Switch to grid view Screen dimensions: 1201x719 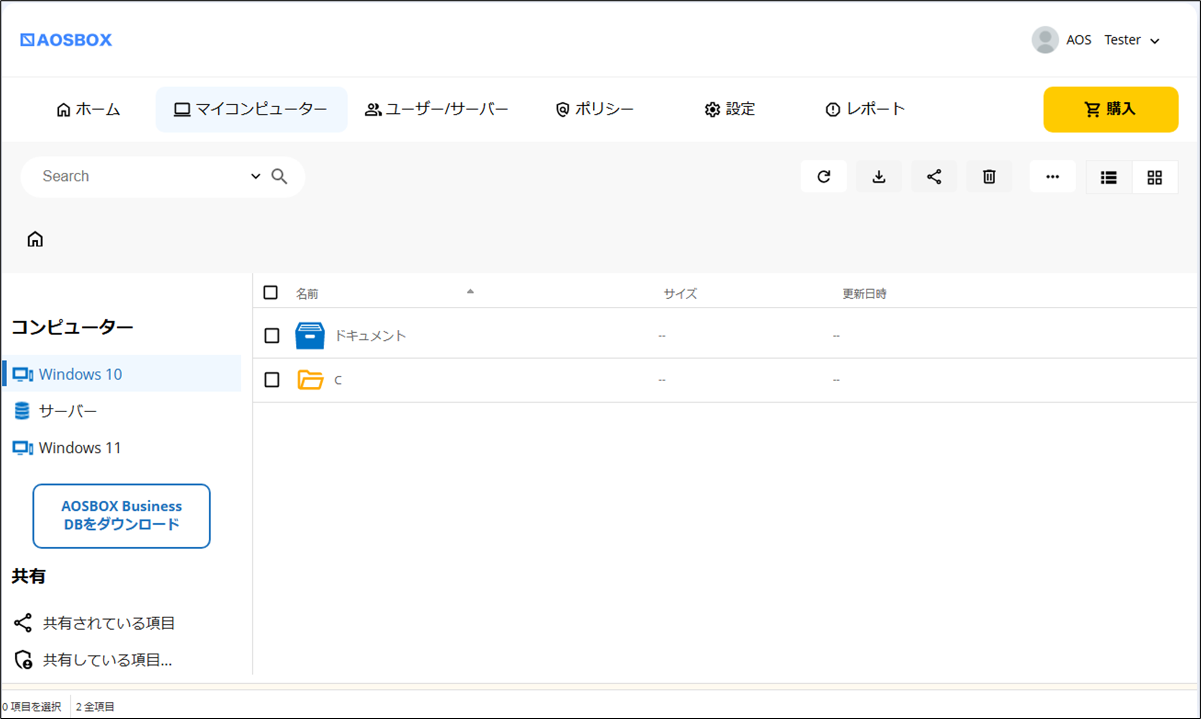tap(1155, 178)
